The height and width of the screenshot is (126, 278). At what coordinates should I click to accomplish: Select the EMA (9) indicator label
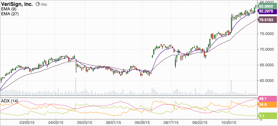(8, 9)
